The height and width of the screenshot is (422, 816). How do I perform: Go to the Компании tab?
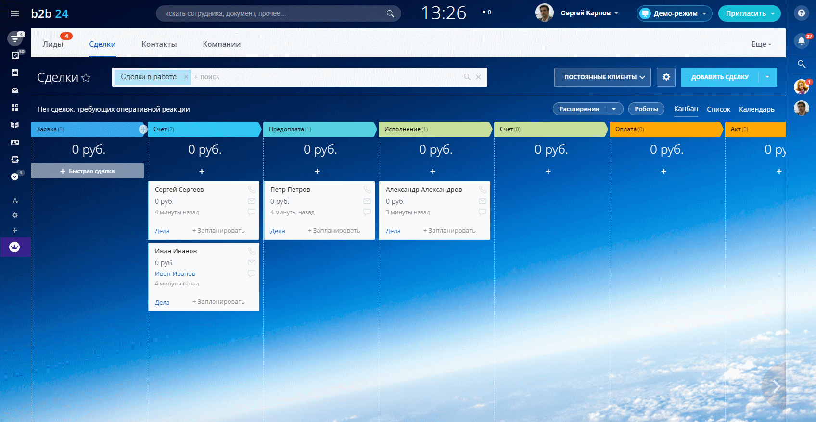pos(222,44)
